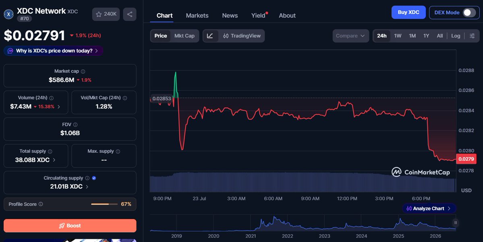Set chart range to 1M

[x=413, y=36]
